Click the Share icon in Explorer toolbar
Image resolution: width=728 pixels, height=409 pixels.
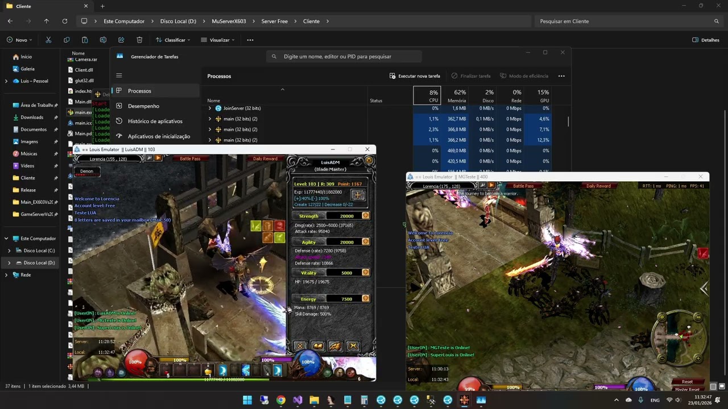pyautogui.click(x=121, y=40)
